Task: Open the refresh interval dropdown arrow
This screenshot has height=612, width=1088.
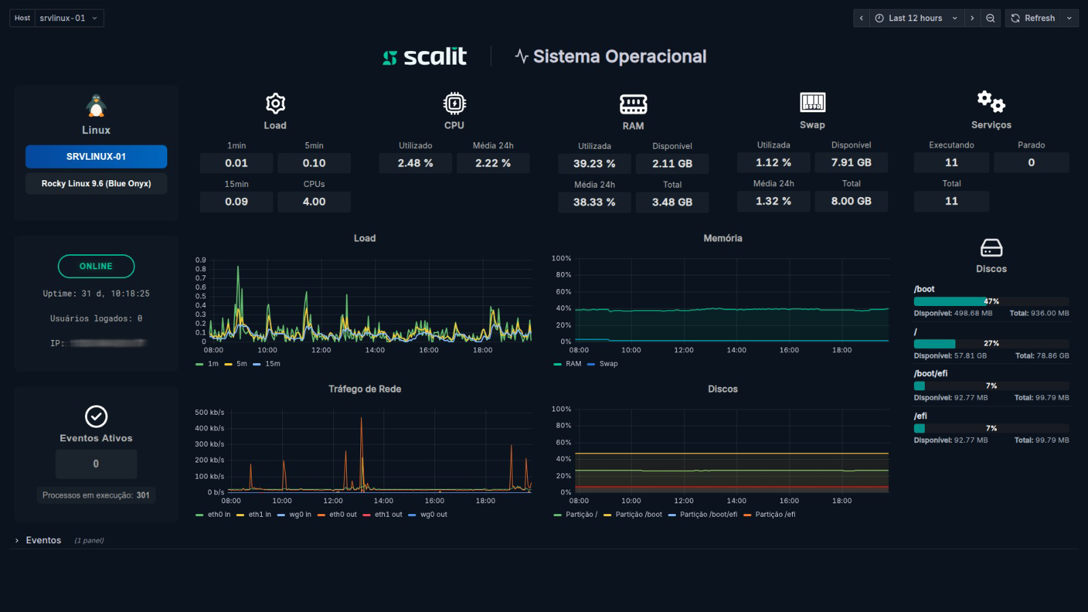Action: [x=1069, y=18]
